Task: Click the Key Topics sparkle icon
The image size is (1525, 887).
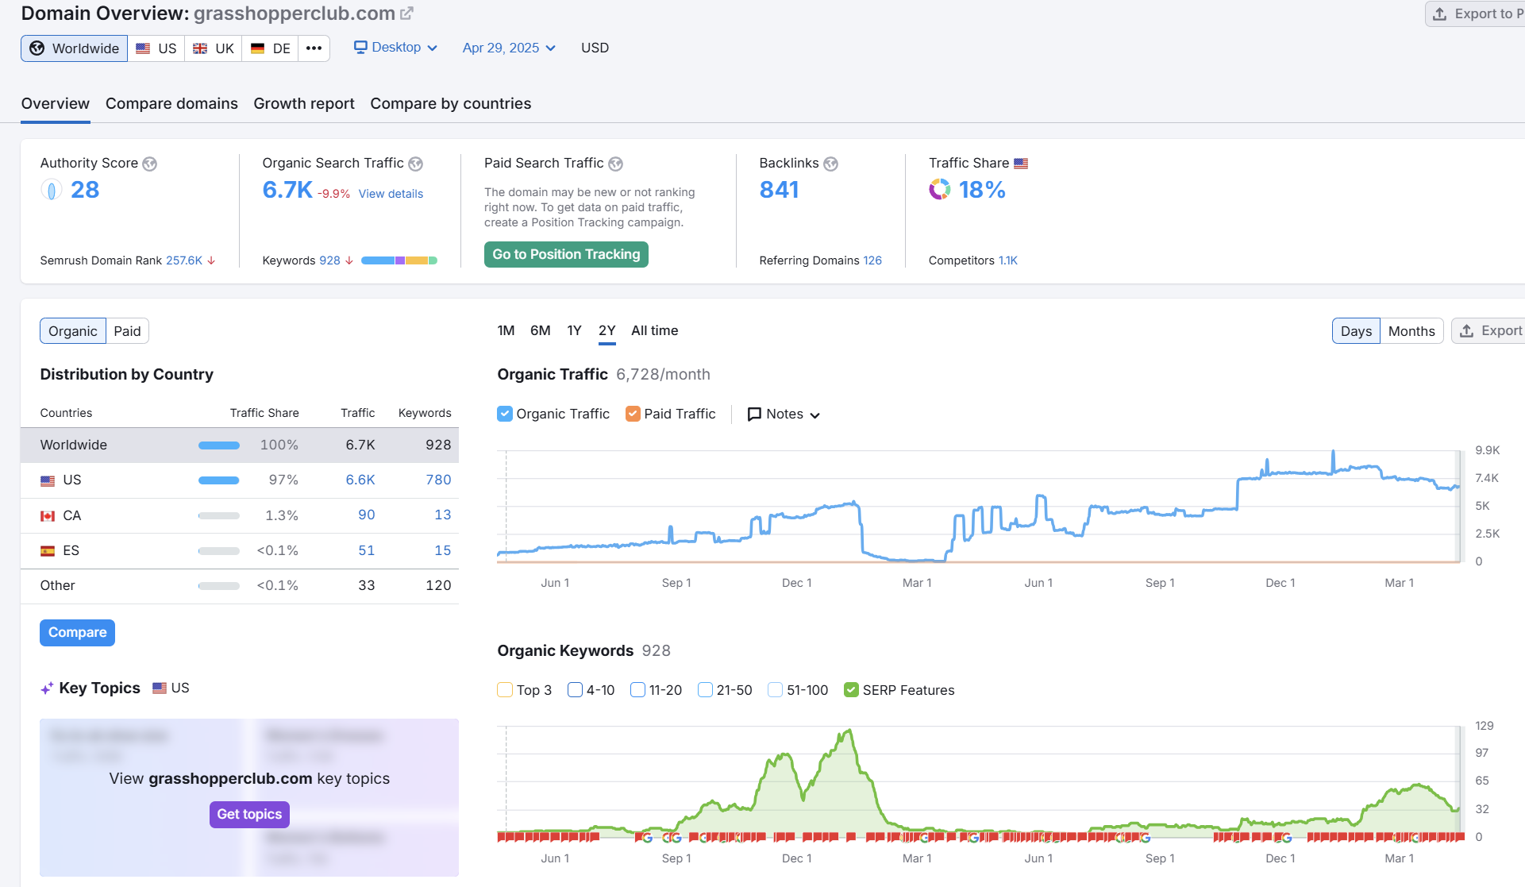Action: pos(47,688)
